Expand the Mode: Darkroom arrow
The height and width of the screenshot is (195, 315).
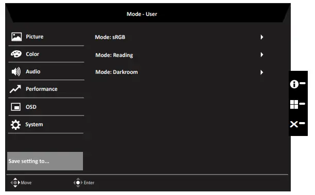pos(262,72)
